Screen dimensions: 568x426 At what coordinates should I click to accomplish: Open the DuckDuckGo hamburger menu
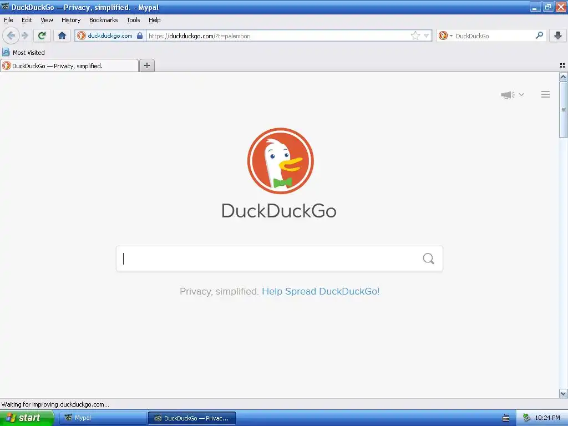point(546,94)
